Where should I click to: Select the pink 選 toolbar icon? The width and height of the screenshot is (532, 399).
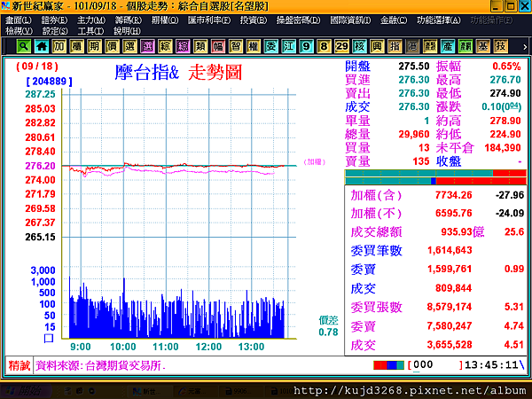pyautogui.click(x=147, y=46)
